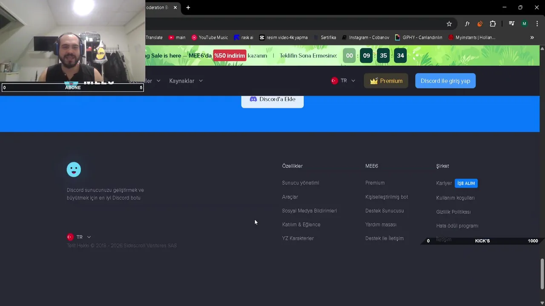The height and width of the screenshot is (306, 545).
Task: Open Sunucu yönetimi footer link
Action: tap(300, 183)
